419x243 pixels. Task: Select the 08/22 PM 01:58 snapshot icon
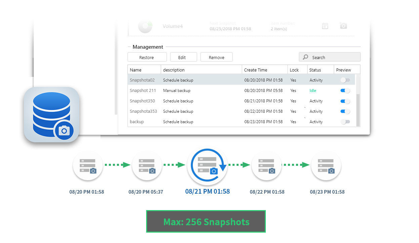[x=266, y=166]
